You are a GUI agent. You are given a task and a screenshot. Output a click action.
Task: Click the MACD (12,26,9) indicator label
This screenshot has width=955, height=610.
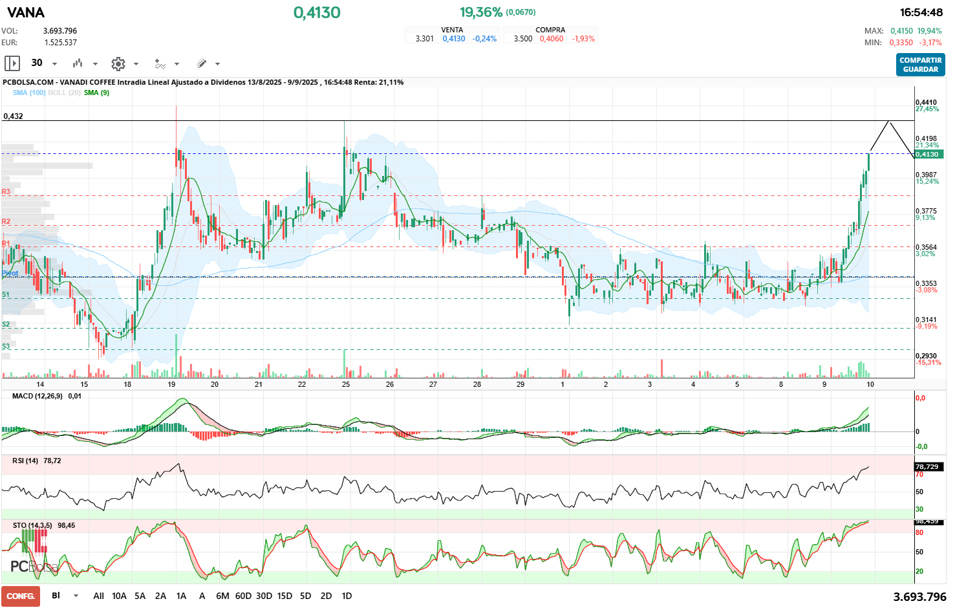(38, 396)
